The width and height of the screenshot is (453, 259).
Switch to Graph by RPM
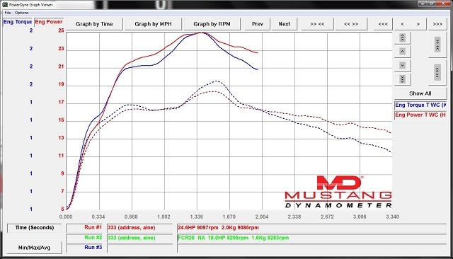click(212, 24)
